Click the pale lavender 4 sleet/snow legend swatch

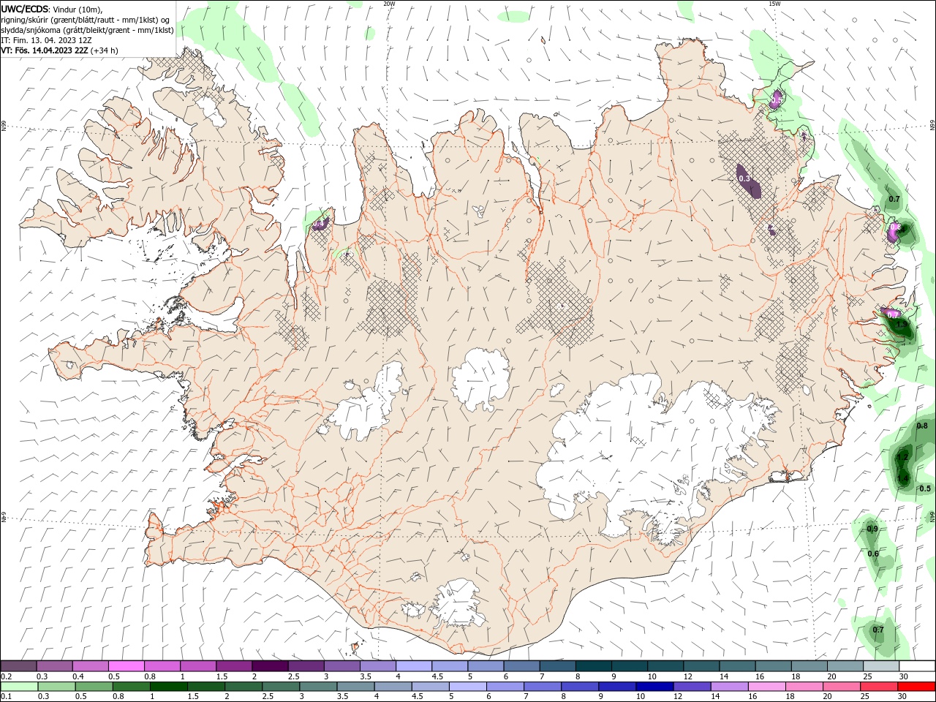pyautogui.click(x=414, y=666)
